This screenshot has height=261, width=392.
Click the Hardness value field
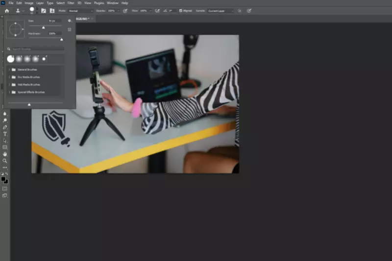click(x=55, y=33)
